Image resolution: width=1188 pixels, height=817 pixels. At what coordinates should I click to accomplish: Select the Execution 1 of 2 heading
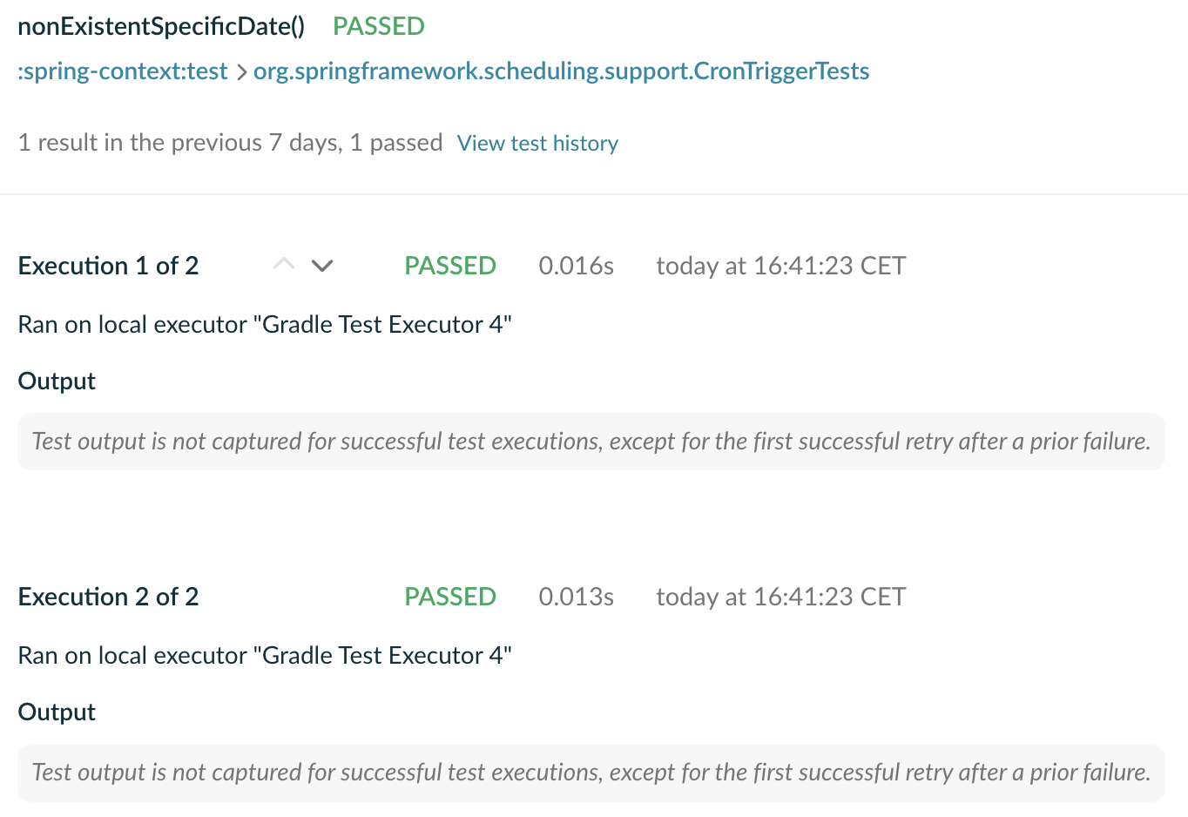[108, 266]
